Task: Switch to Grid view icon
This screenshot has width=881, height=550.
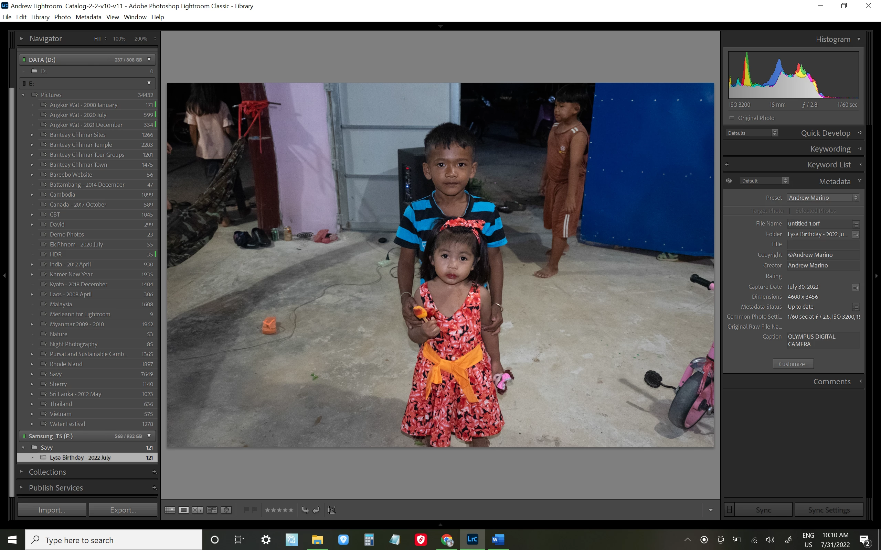Action: point(170,510)
